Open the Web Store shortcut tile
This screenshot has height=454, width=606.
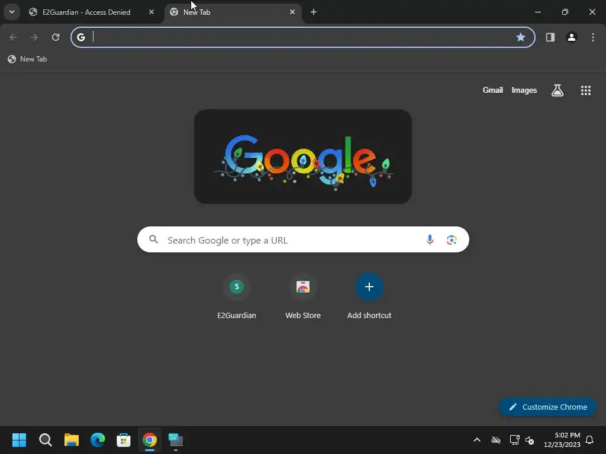coord(303,297)
